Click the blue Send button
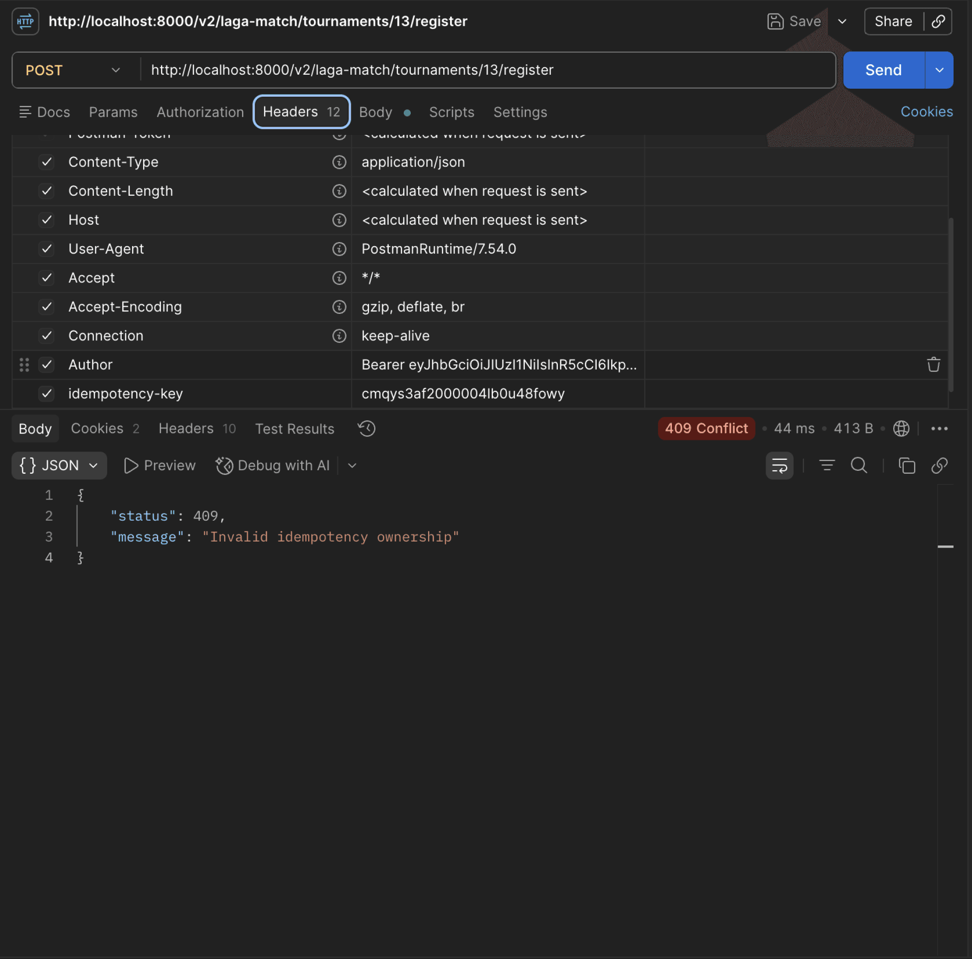Viewport: 972px width, 959px height. tap(883, 70)
